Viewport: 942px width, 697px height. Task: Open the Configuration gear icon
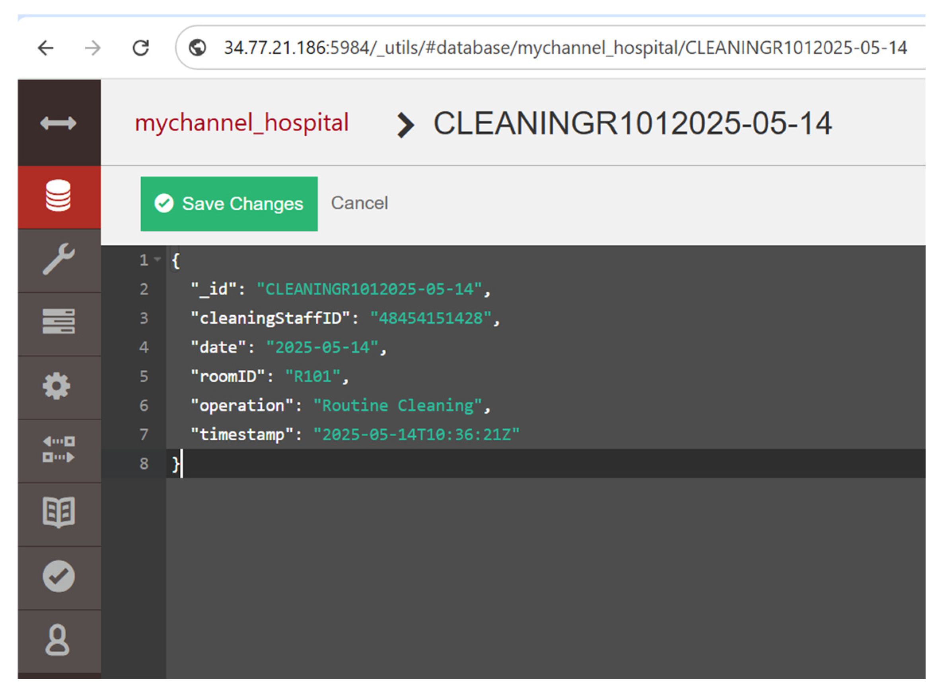(56, 386)
